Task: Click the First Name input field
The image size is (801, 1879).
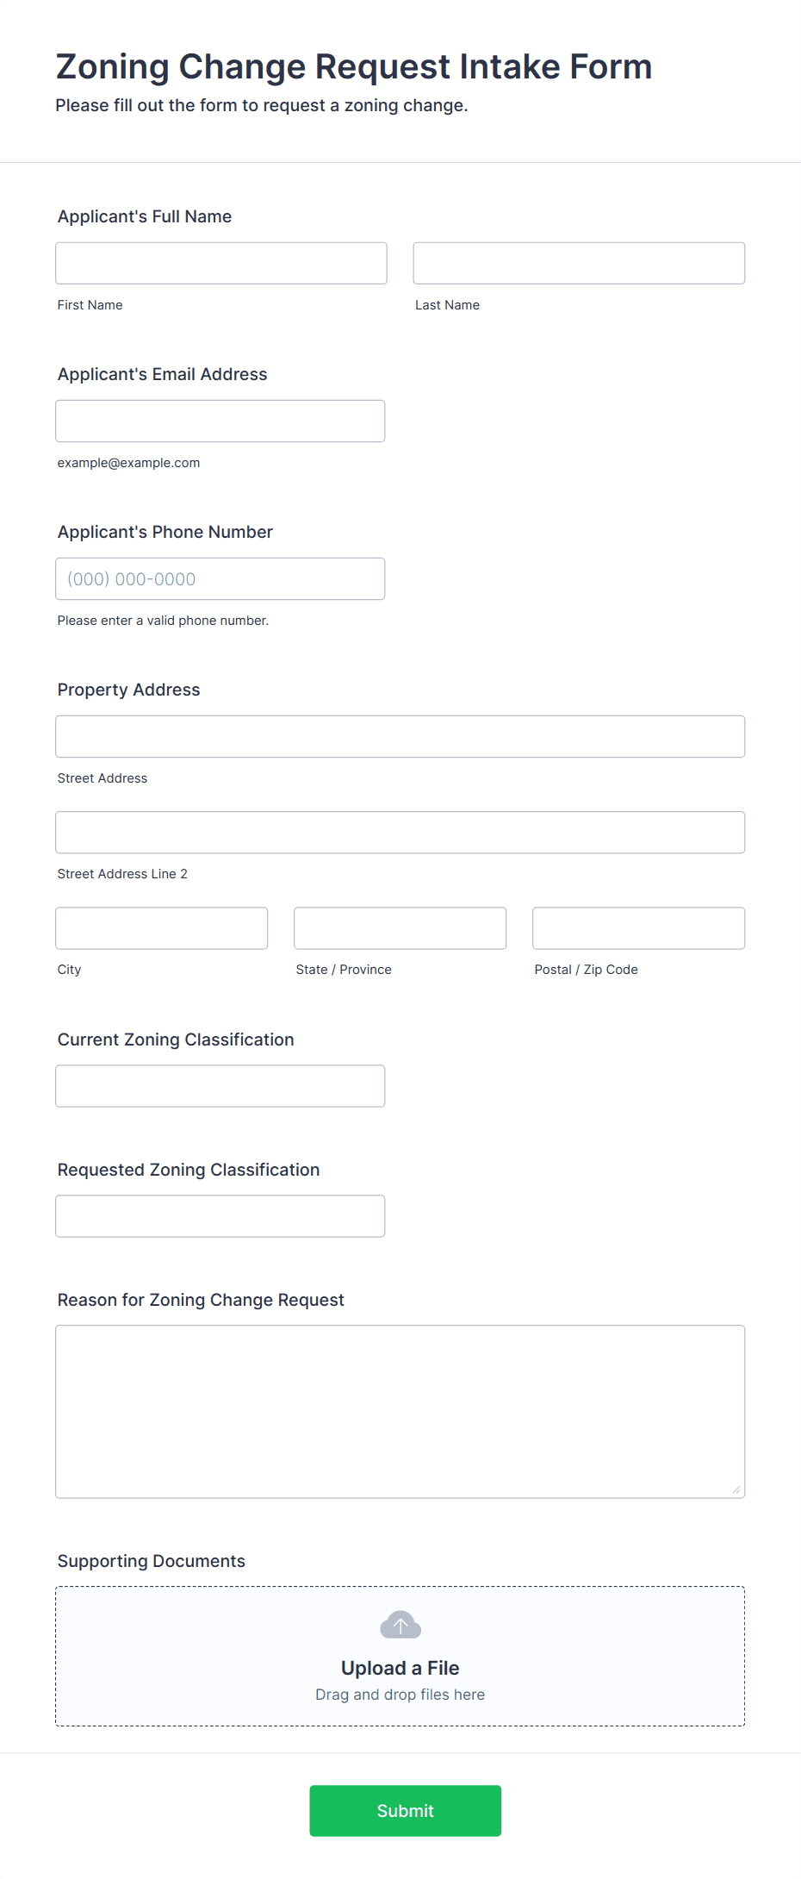Action: tap(221, 263)
